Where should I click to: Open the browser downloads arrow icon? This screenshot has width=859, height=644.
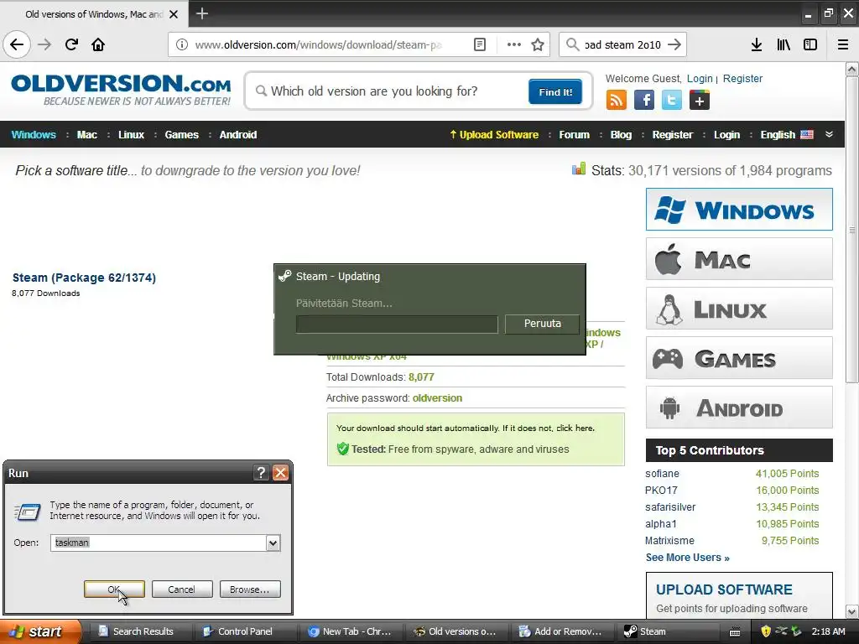[757, 44]
